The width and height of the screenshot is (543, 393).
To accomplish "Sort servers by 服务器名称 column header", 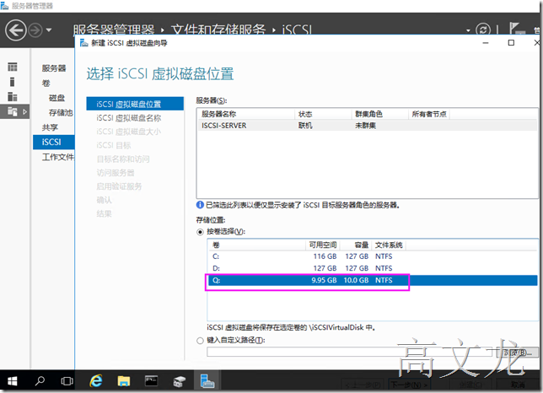I will click(247, 114).
